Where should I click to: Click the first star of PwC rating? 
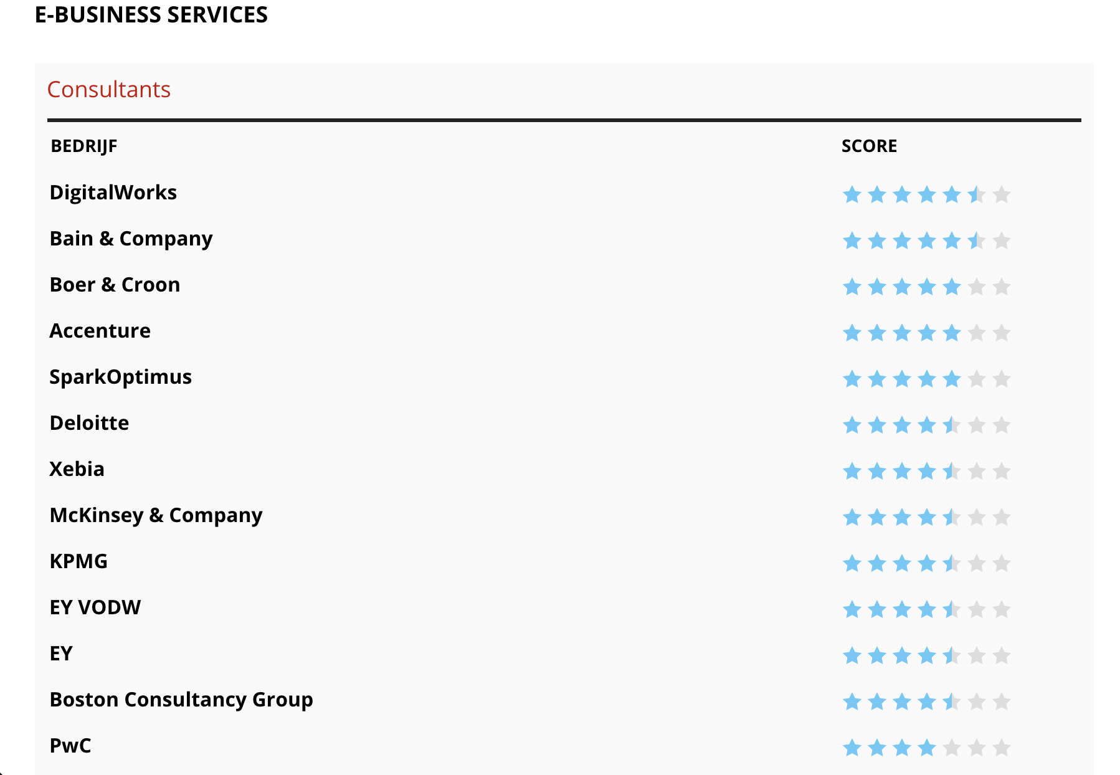(852, 748)
